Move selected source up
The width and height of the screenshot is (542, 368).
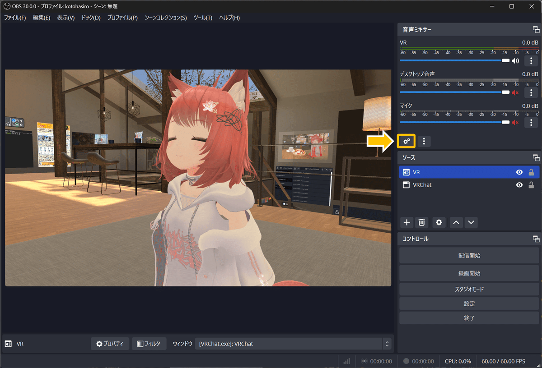point(456,222)
